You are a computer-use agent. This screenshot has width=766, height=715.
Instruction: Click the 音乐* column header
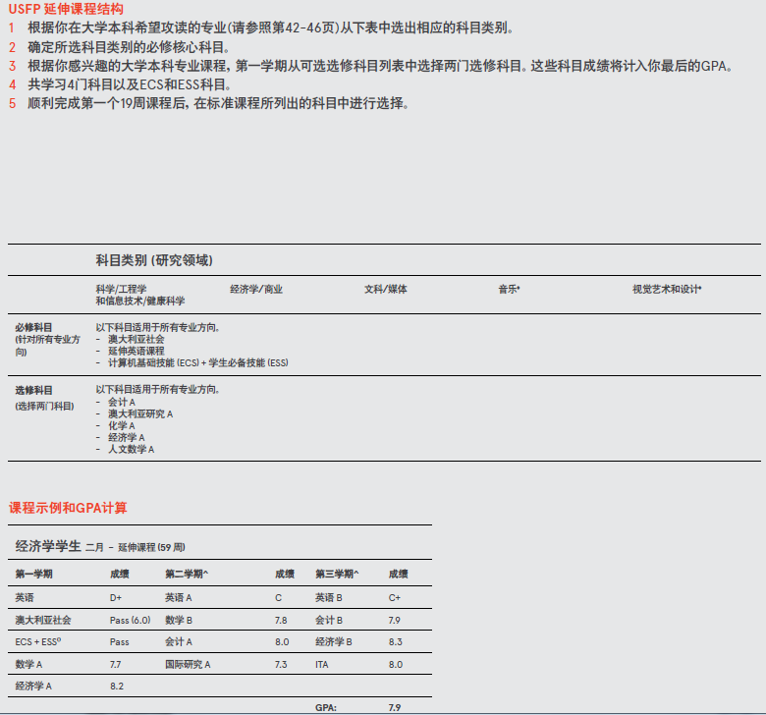click(509, 290)
